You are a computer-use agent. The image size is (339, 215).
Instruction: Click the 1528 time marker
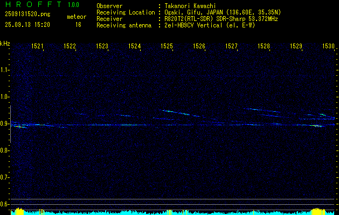coord(264,46)
